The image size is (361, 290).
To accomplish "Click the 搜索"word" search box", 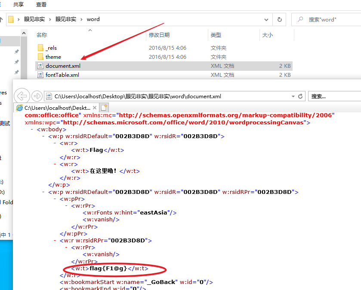I will [x=326, y=19].
